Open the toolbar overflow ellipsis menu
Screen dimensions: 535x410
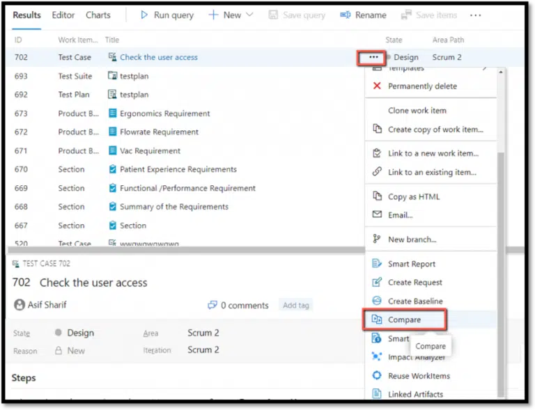[x=475, y=15]
